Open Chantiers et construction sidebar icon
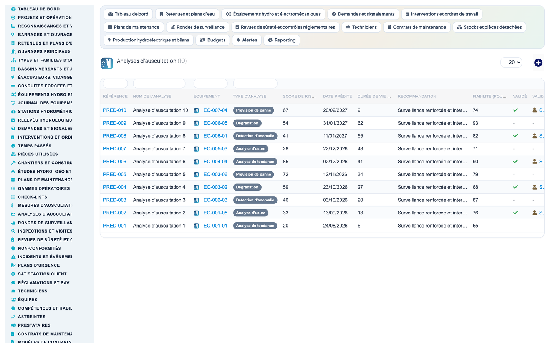The image size is (555, 343). pos(13,163)
